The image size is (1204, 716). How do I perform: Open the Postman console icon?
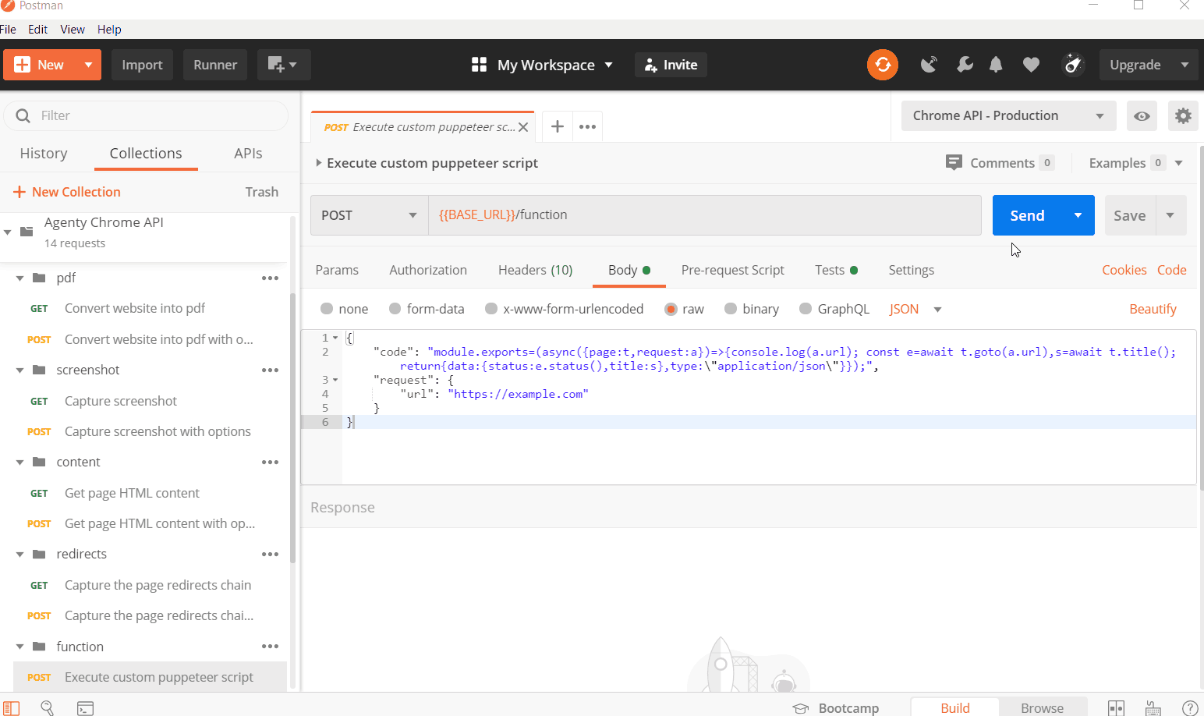click(x=85, y=707)
